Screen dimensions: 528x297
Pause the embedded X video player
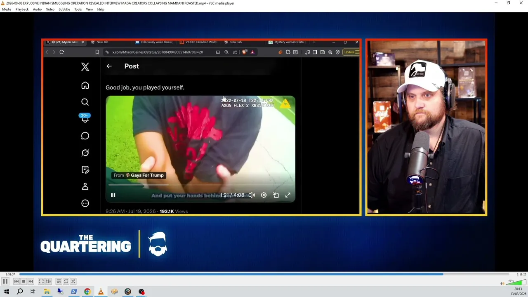[x=113, y=195]
